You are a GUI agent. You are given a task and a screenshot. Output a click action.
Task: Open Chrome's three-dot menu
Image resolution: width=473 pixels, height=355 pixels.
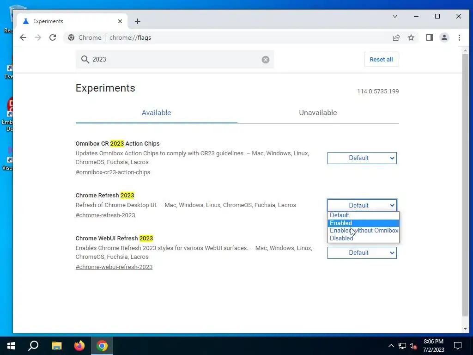(459, 37)
